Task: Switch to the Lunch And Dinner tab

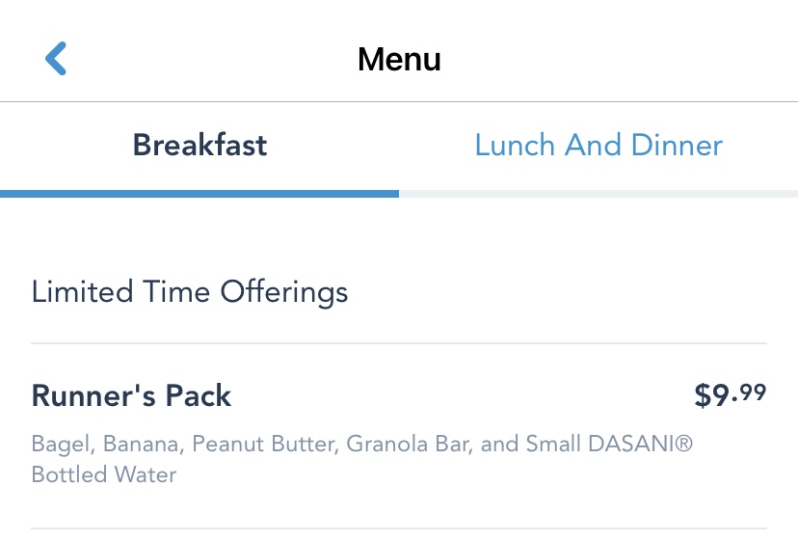Action: tap(598, 146)
